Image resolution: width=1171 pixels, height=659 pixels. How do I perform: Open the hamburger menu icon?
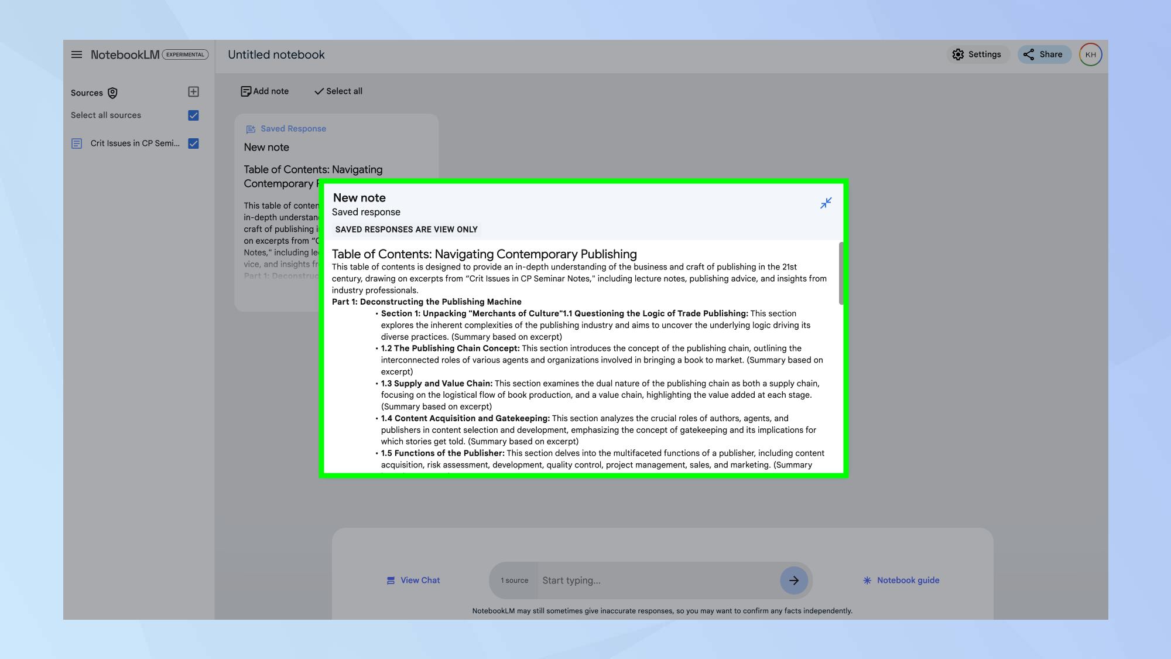[x=77, y=54]
